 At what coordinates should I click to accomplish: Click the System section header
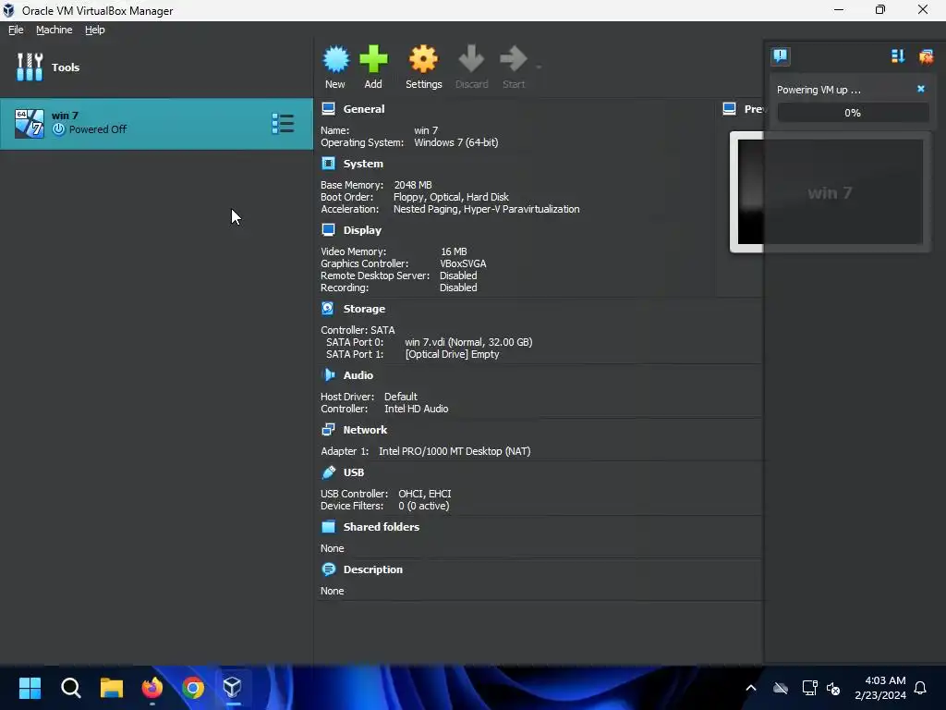point(362,164)
